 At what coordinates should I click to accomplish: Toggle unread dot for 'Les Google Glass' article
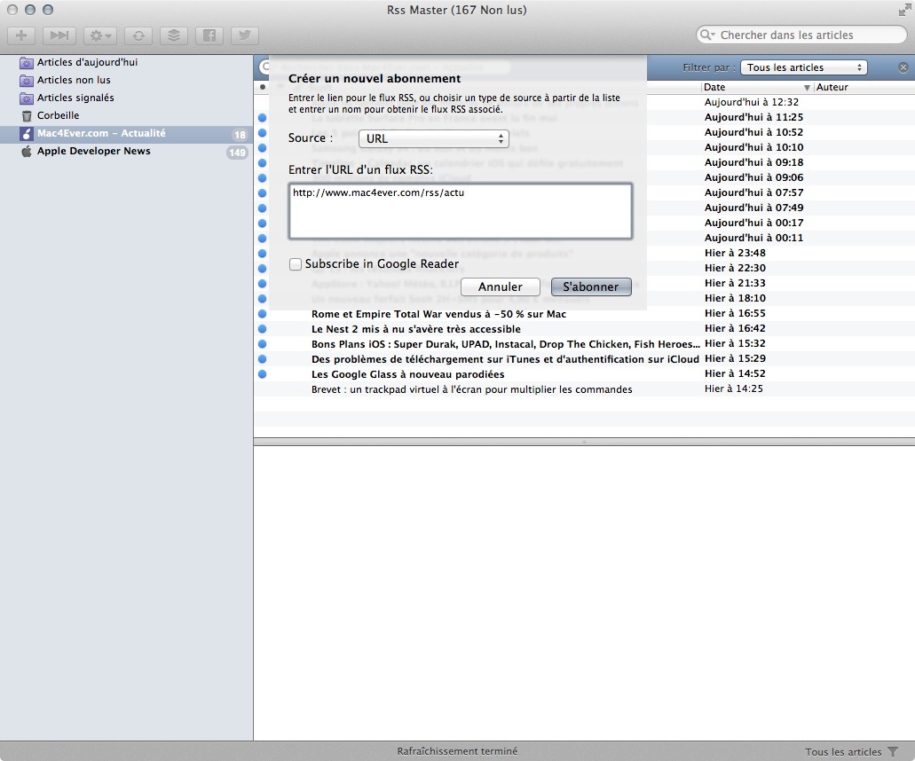263,374
